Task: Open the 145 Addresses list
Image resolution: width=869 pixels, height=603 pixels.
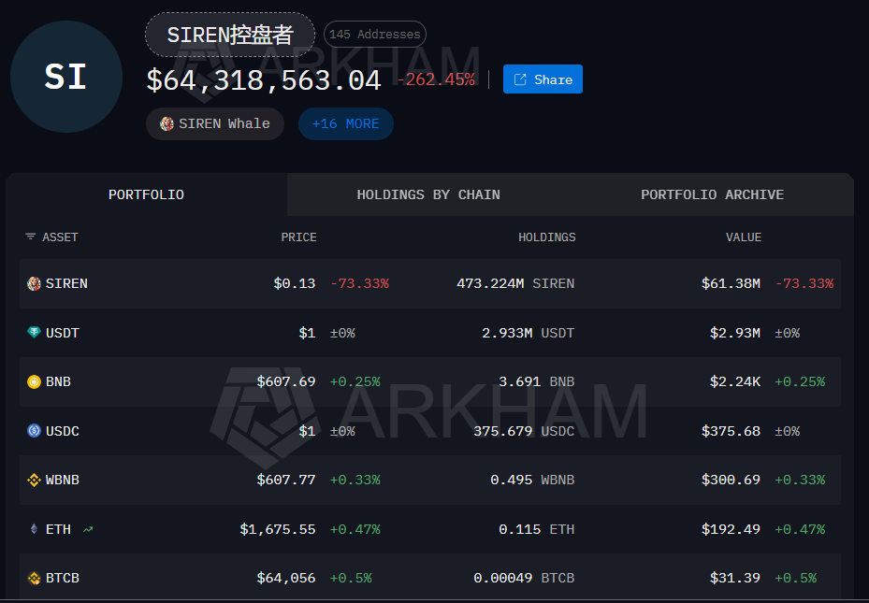Action: tap(375, 35)
